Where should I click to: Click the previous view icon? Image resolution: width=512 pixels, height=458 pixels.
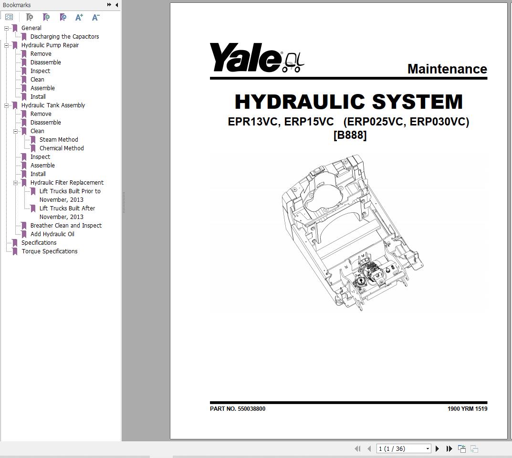pos(462,448)
